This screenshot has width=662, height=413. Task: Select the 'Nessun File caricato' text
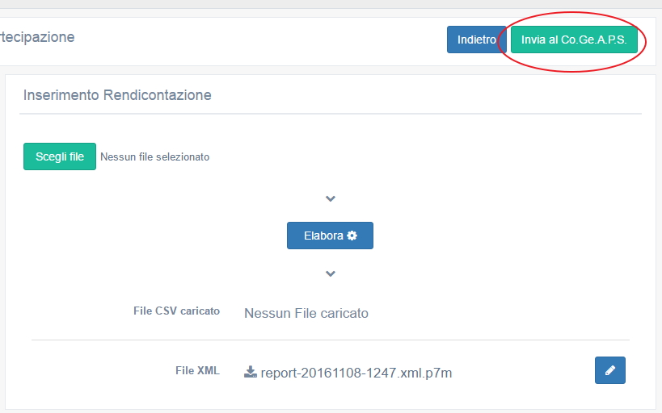306,313
